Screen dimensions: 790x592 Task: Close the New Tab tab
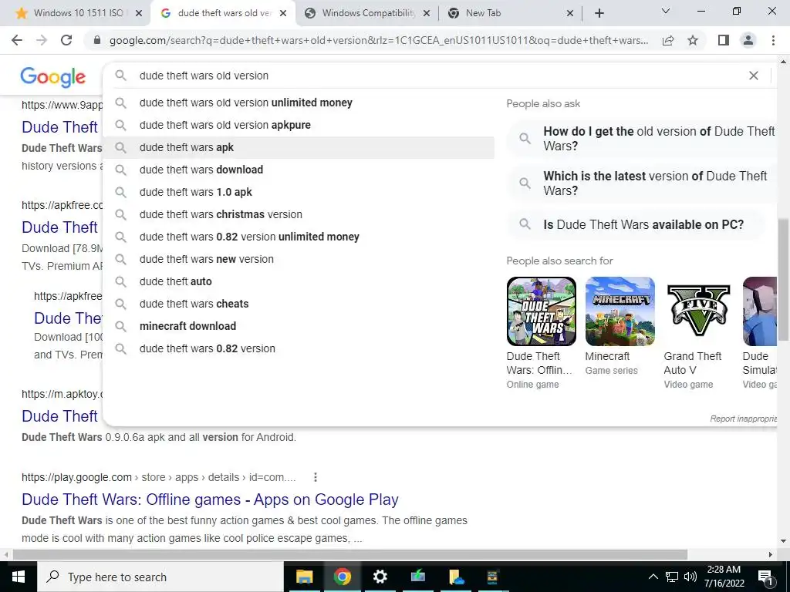(570, 14)
